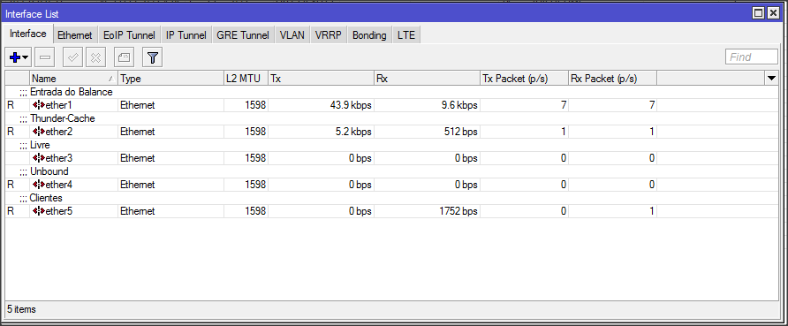Image resolution: width=788 pixels, height=326 pixels.
Task: Open the GRE Tunnel tab
Action: click(243, 35)
